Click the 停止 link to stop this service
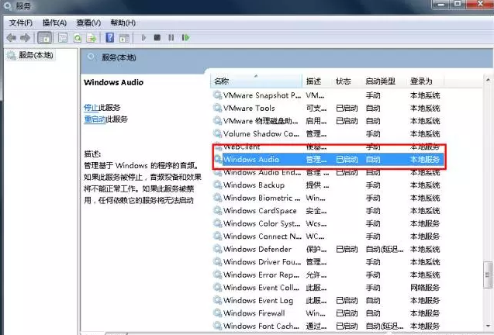This screenshot has width=494, height=335. (91, 108)
